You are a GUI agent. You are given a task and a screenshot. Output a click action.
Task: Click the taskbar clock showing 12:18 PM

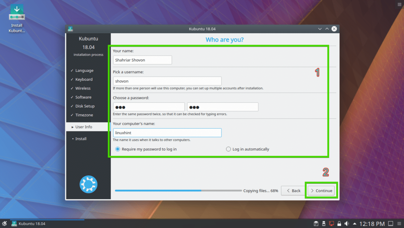pos(372,224)
